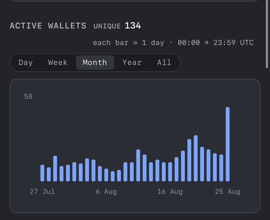Show the All time range tab

pos(164,62)
